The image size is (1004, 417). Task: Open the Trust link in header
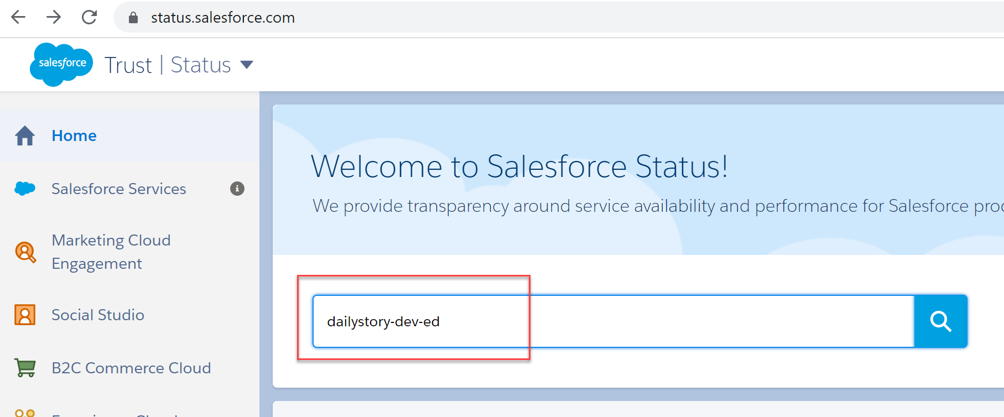click(x=128, y=65)
